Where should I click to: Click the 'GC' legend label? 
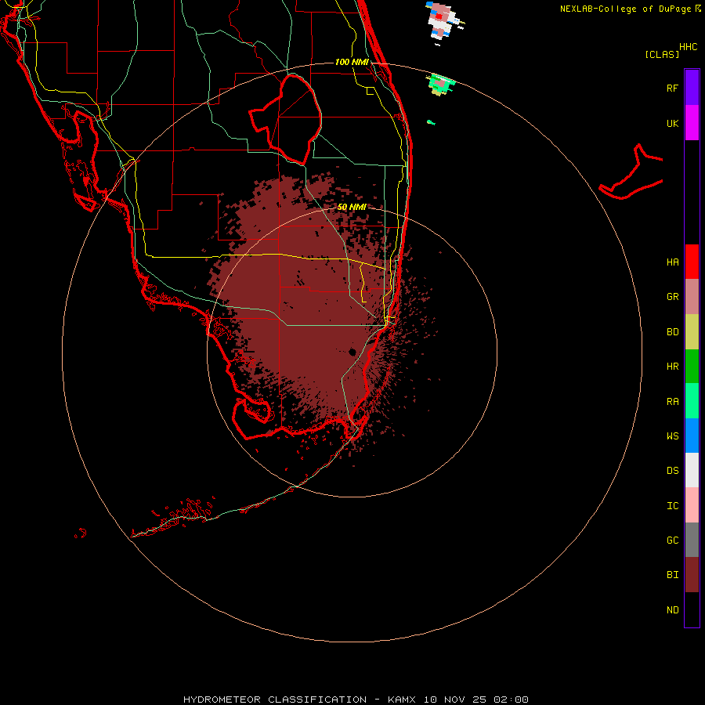(672, 540)
